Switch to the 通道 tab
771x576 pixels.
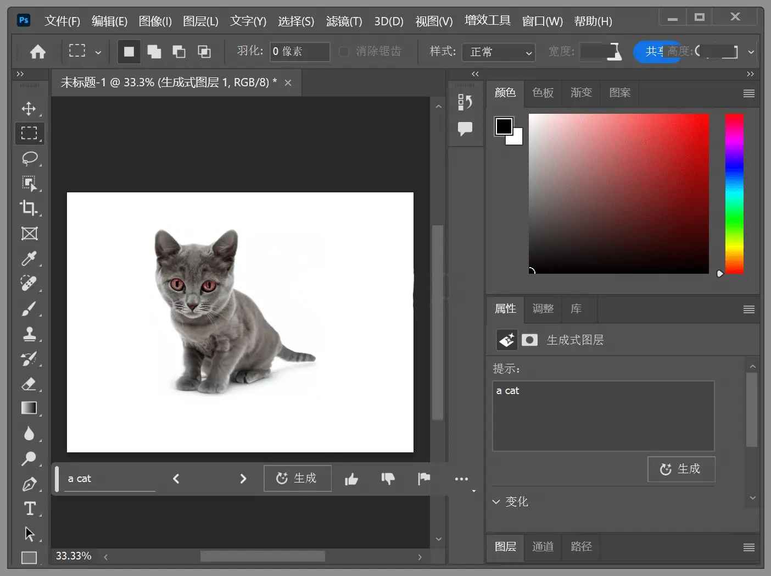(x=543, y=547)
